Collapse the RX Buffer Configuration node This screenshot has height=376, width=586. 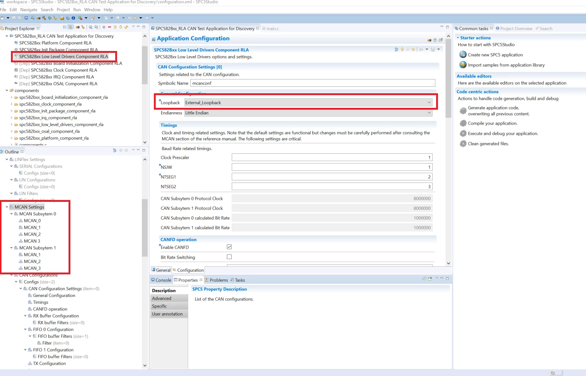[x=25, y=316]
